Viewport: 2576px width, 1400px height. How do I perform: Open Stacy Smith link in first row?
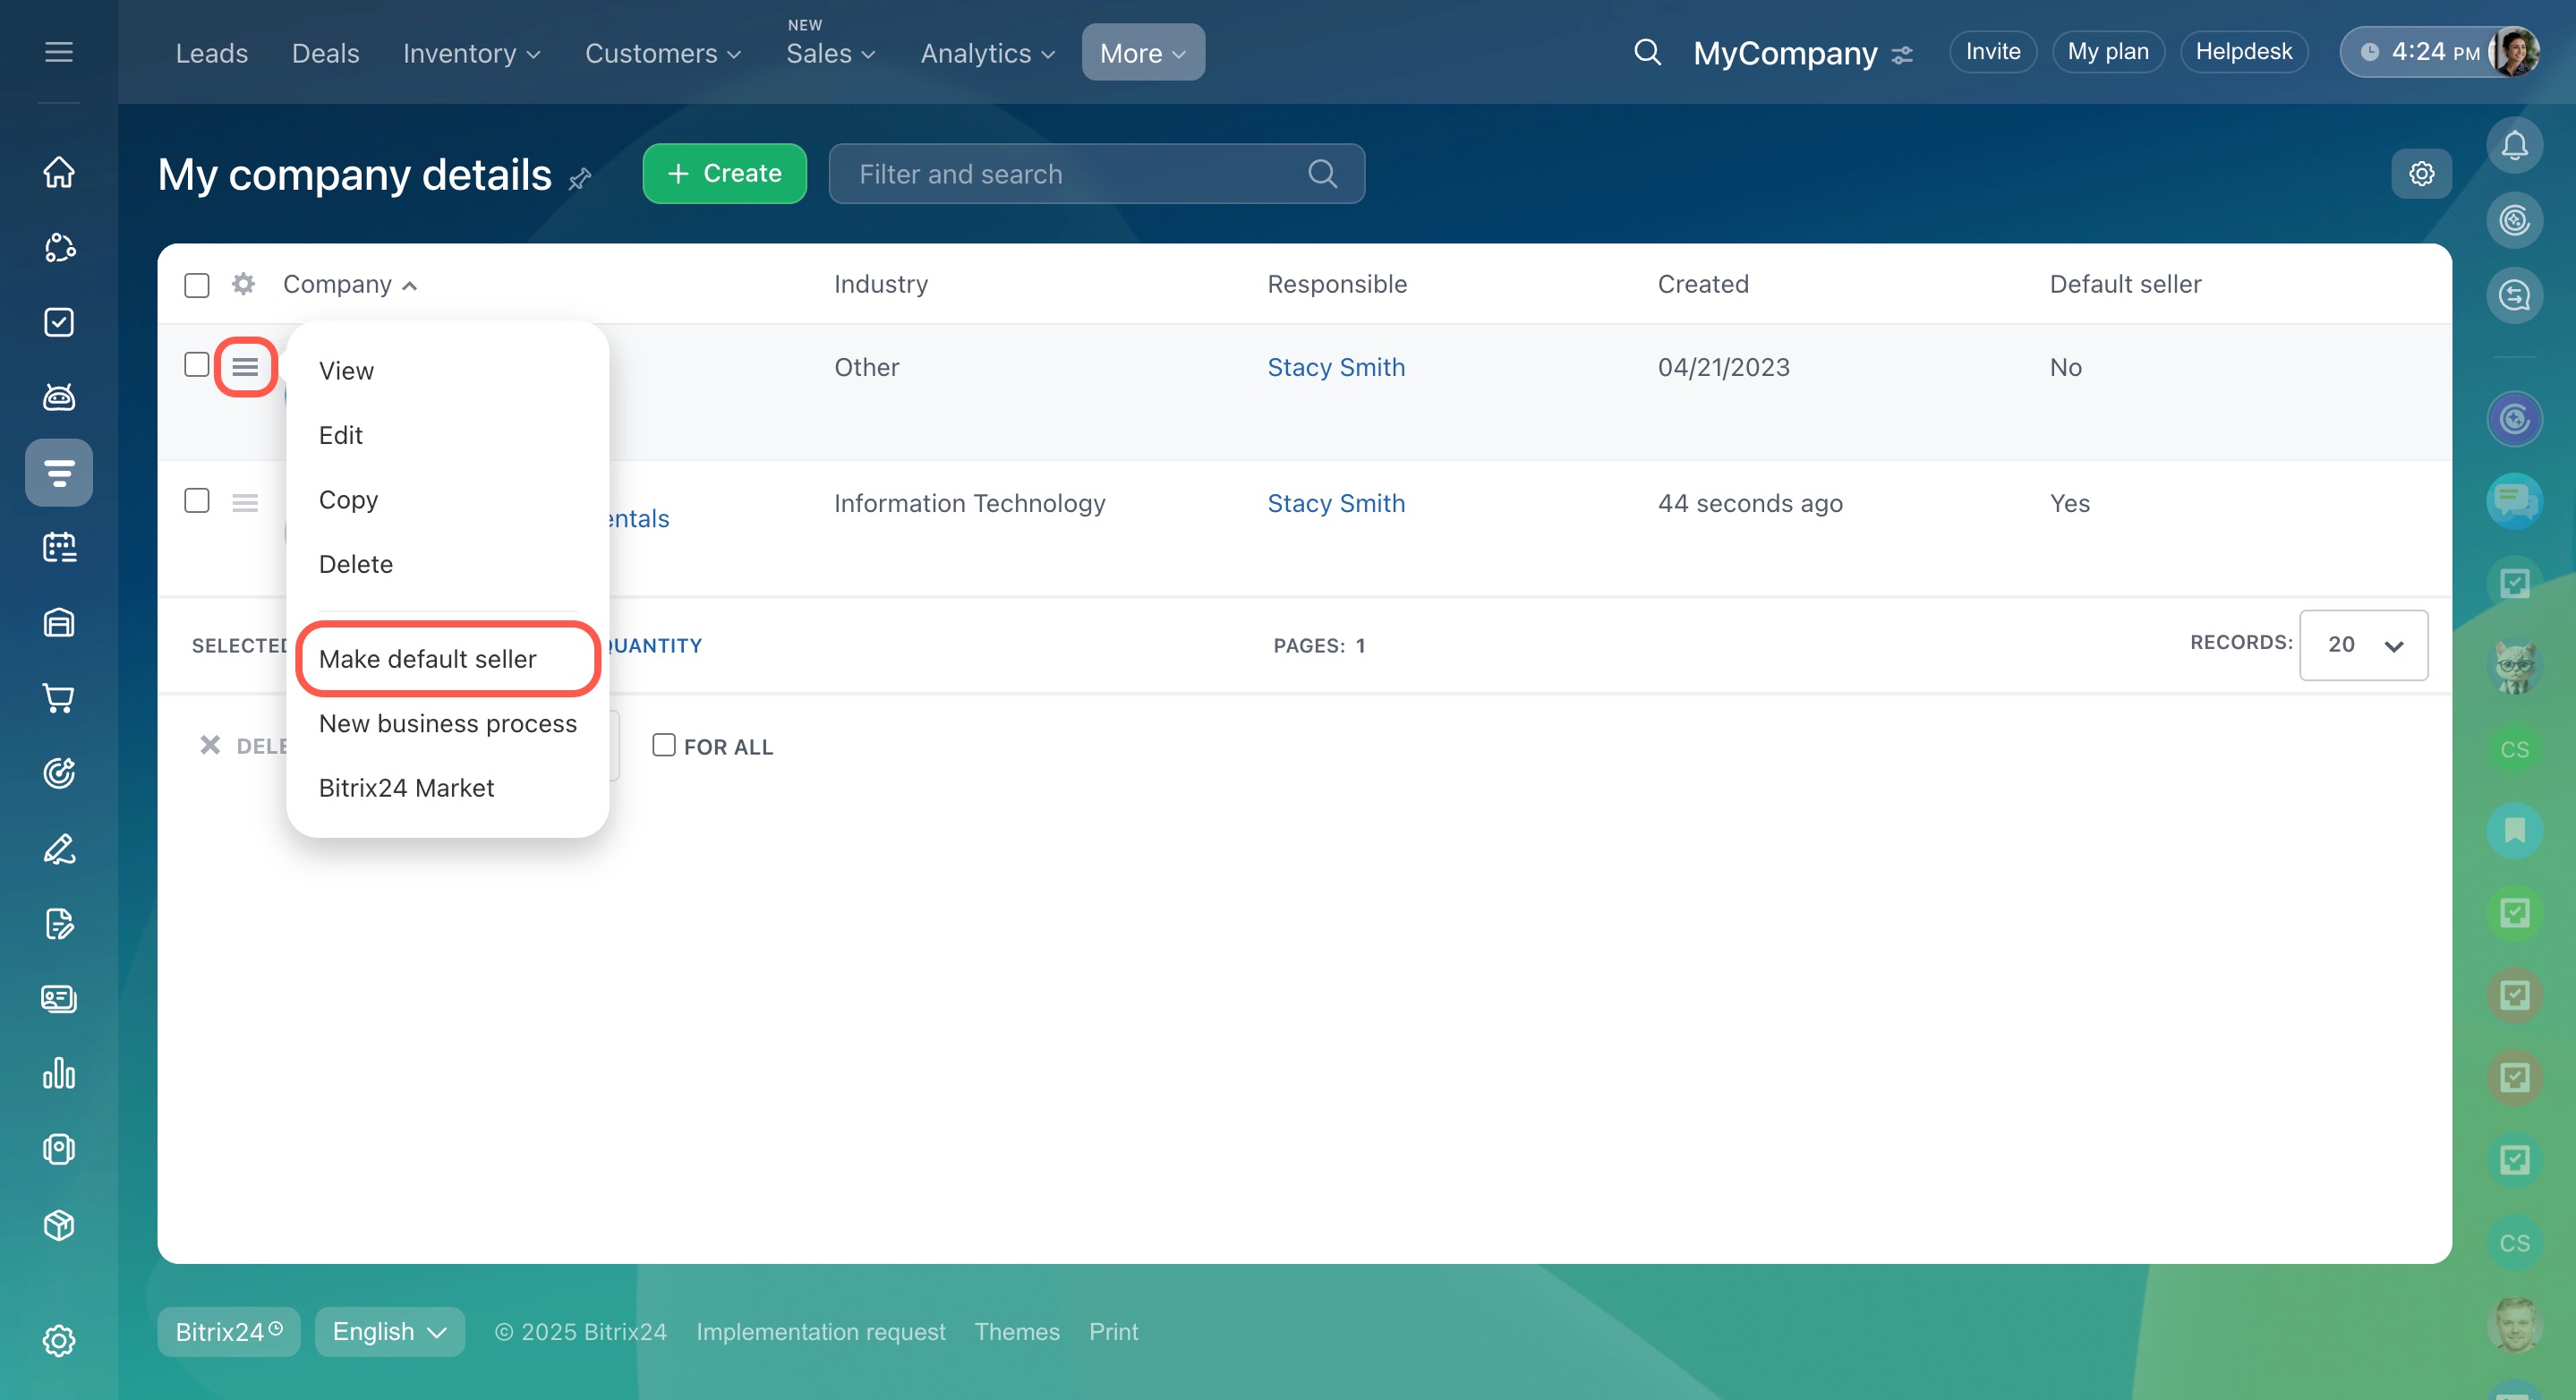[1335, 367]
